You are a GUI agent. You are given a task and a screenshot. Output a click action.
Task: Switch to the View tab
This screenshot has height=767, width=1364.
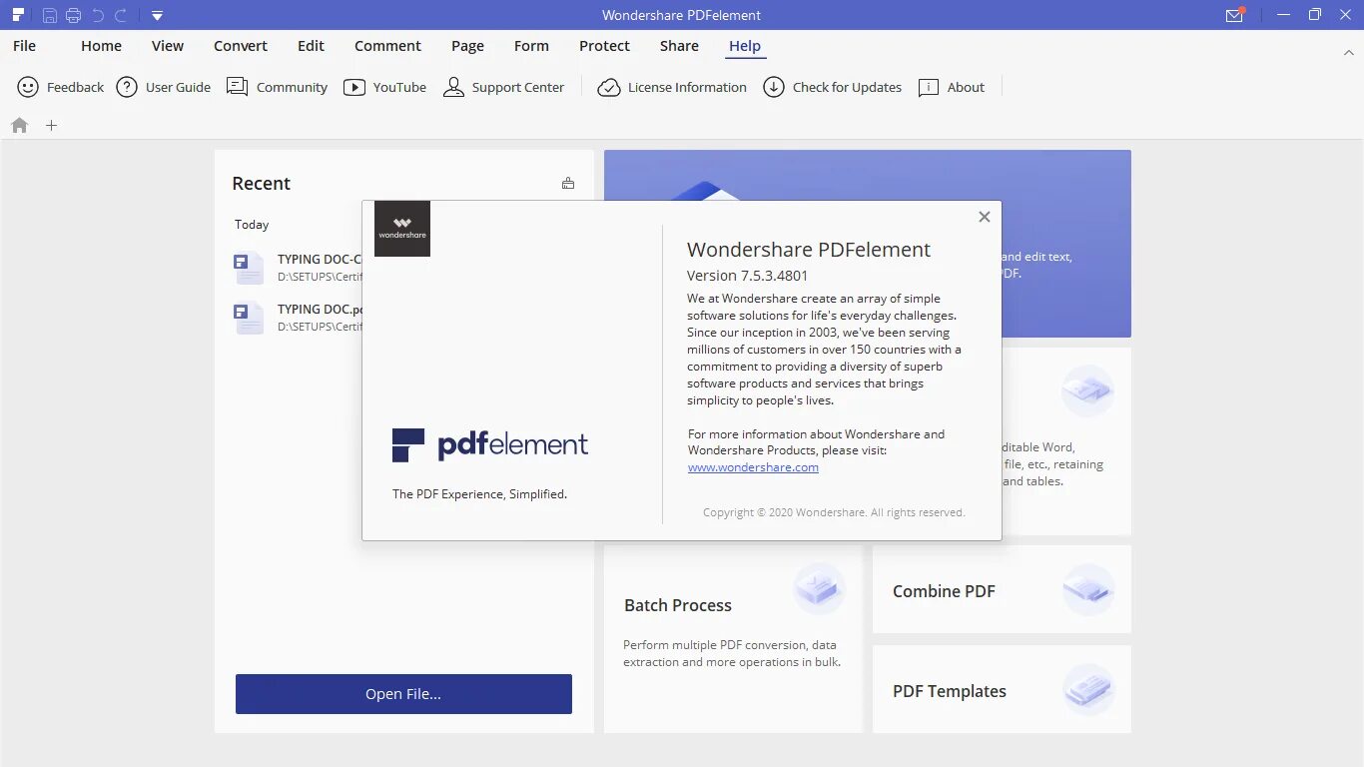(168, 46)
